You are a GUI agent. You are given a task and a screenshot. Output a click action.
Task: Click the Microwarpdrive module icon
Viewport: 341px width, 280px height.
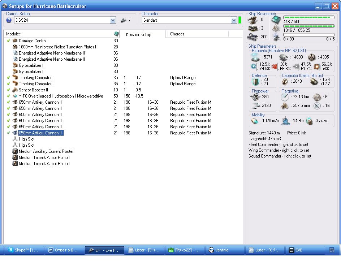15,96
